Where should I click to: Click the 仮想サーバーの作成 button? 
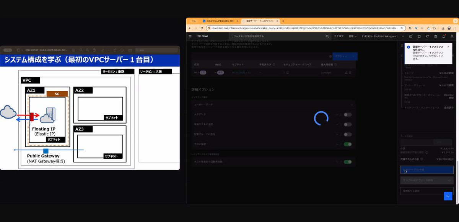pyautogui.click(x=426, y=169)
